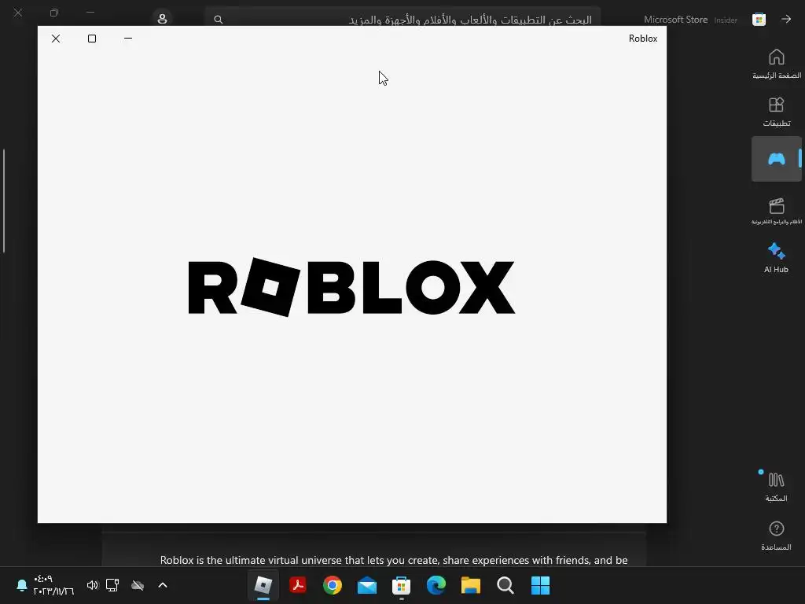Open Windows Search from the taskbar

click(x=505, y=585)
